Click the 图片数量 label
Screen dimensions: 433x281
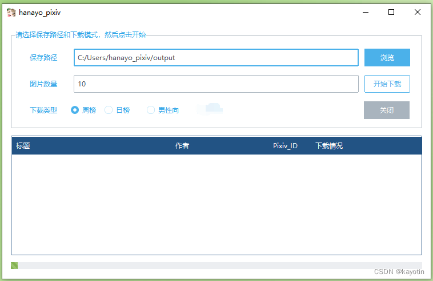tap(43, 84)
